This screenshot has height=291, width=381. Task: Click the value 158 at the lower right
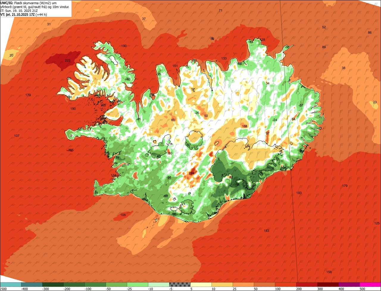click(329, 272)
